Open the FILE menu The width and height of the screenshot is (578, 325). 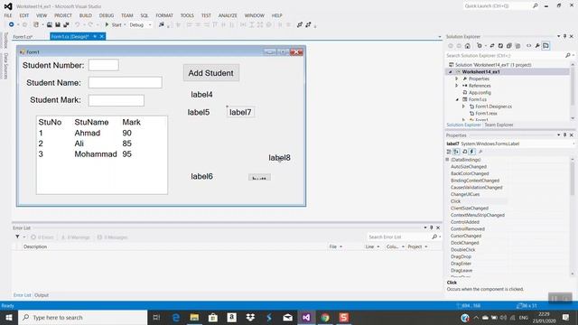(8, 15)
